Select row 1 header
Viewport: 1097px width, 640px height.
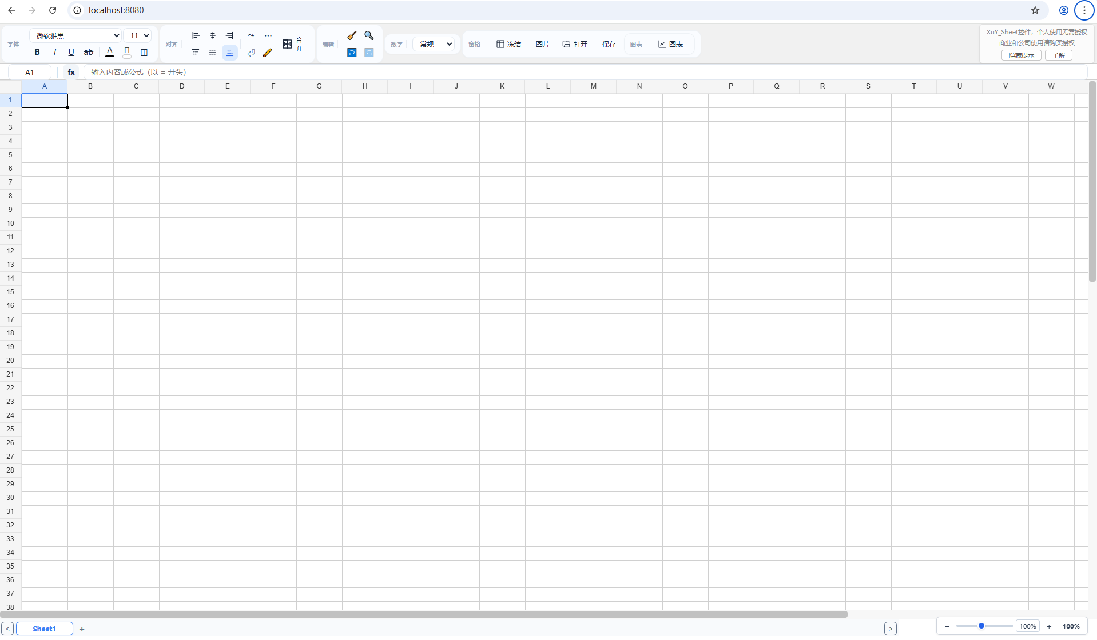10,100
